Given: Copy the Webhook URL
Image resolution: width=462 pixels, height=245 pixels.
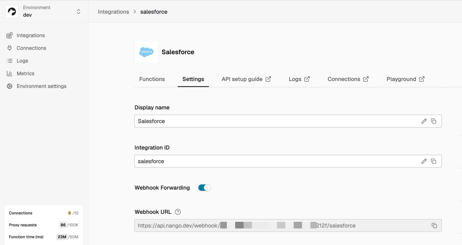Looking at the screenshot, I should tap(434, 225).
